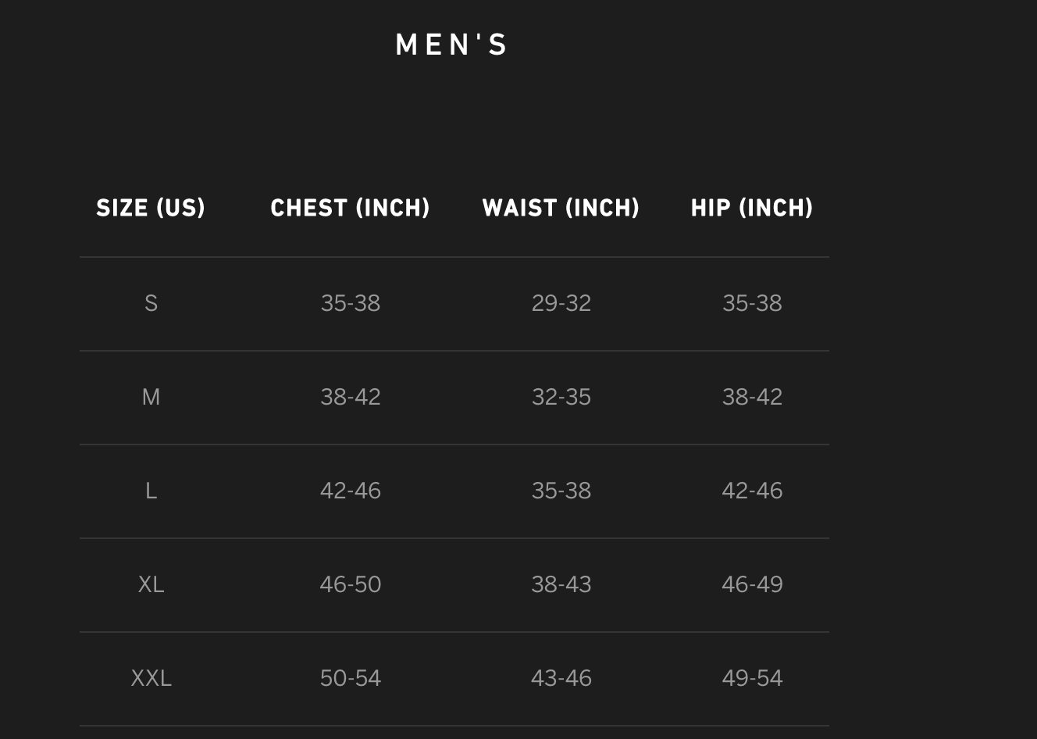Screen dimensions: 1037x739
Task: Click the HIP (INCH) column header
Action: (x=752, y=208)
